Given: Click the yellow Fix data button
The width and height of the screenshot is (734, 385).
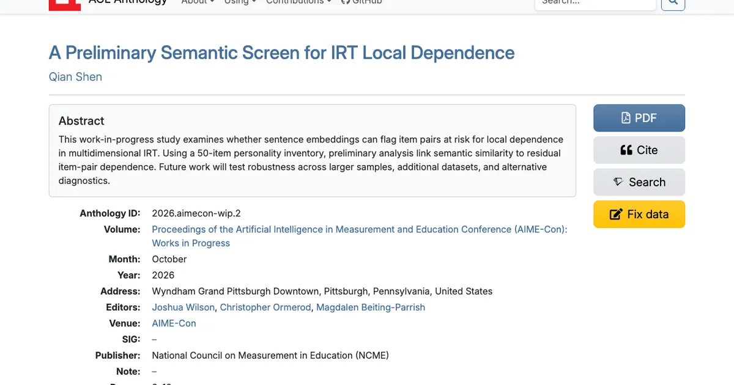Looking at the screenshot, I should (x=639, y=215).
